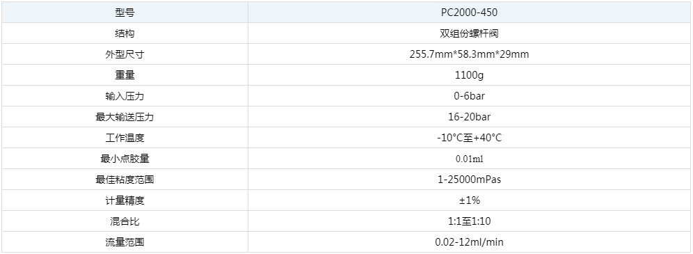Click the ±1% accuracy value

[470, 200]
